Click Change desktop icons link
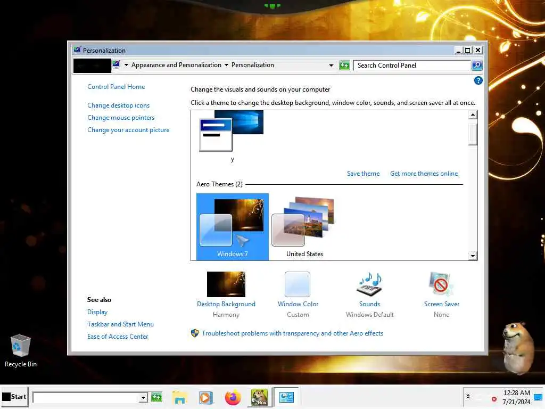Viewport: 545px width, 409px height. (x=119, y=105)
